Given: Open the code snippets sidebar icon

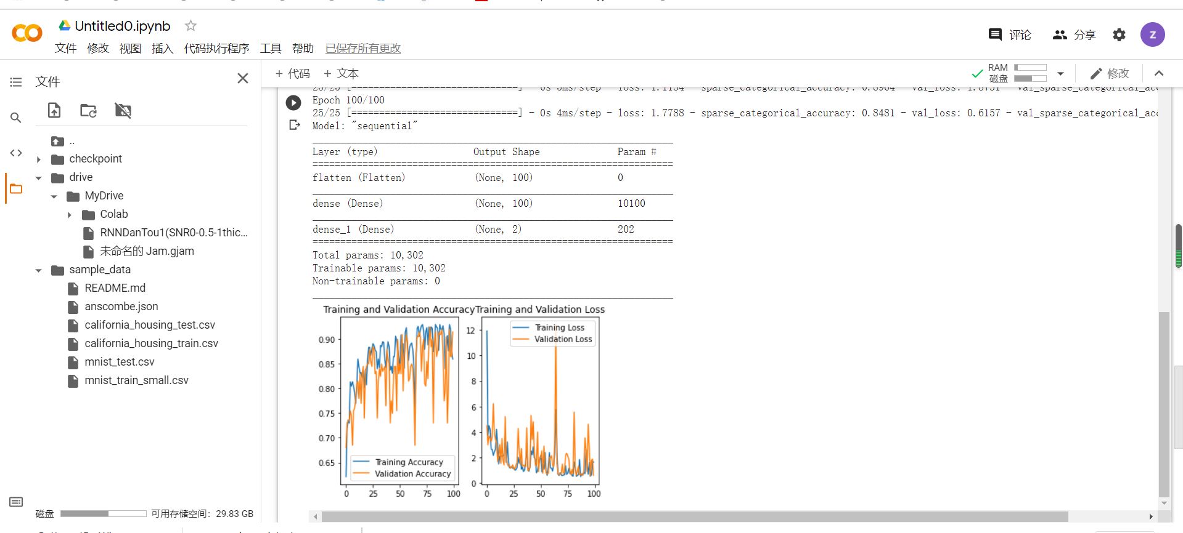Looking at the screenshot, I should (16, 153).
